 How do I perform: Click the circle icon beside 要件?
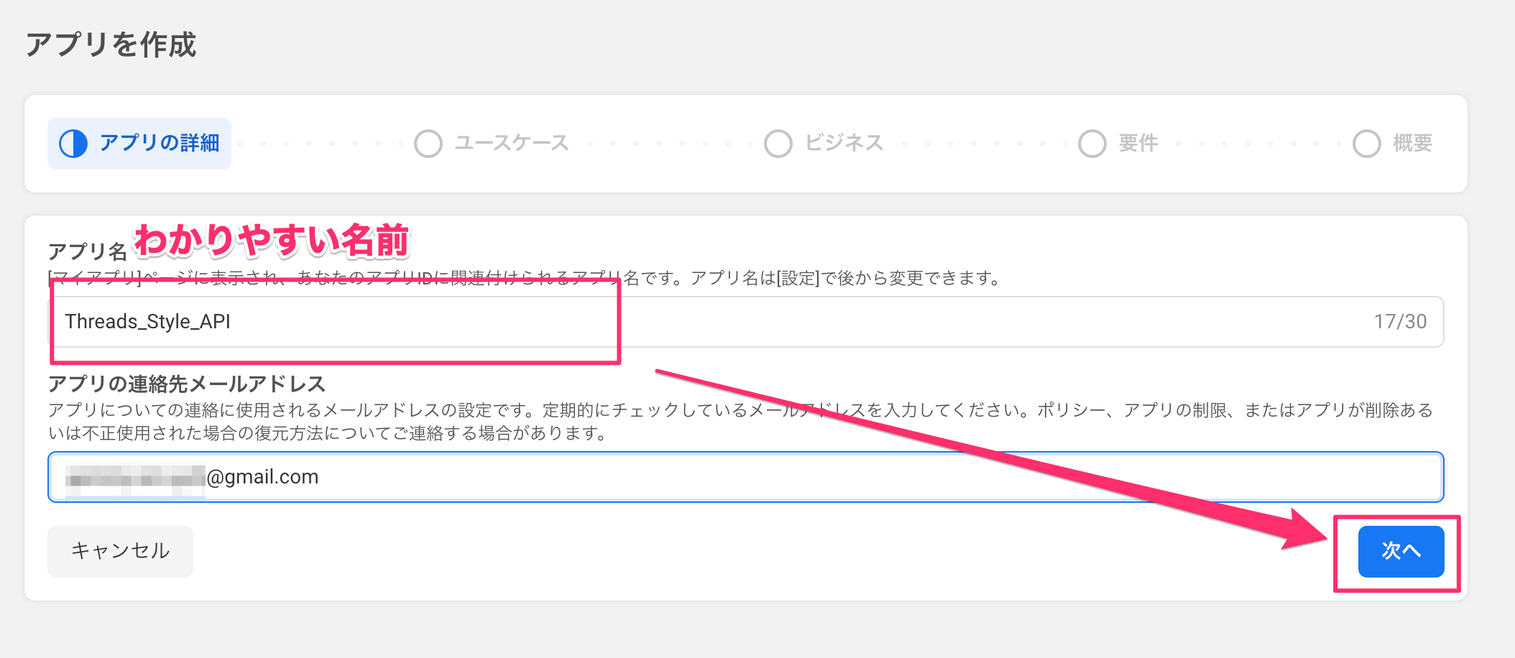click(1092, 144)
